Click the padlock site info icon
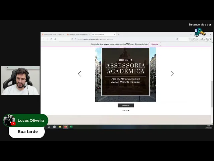214x161 pixels. (76, 39)
